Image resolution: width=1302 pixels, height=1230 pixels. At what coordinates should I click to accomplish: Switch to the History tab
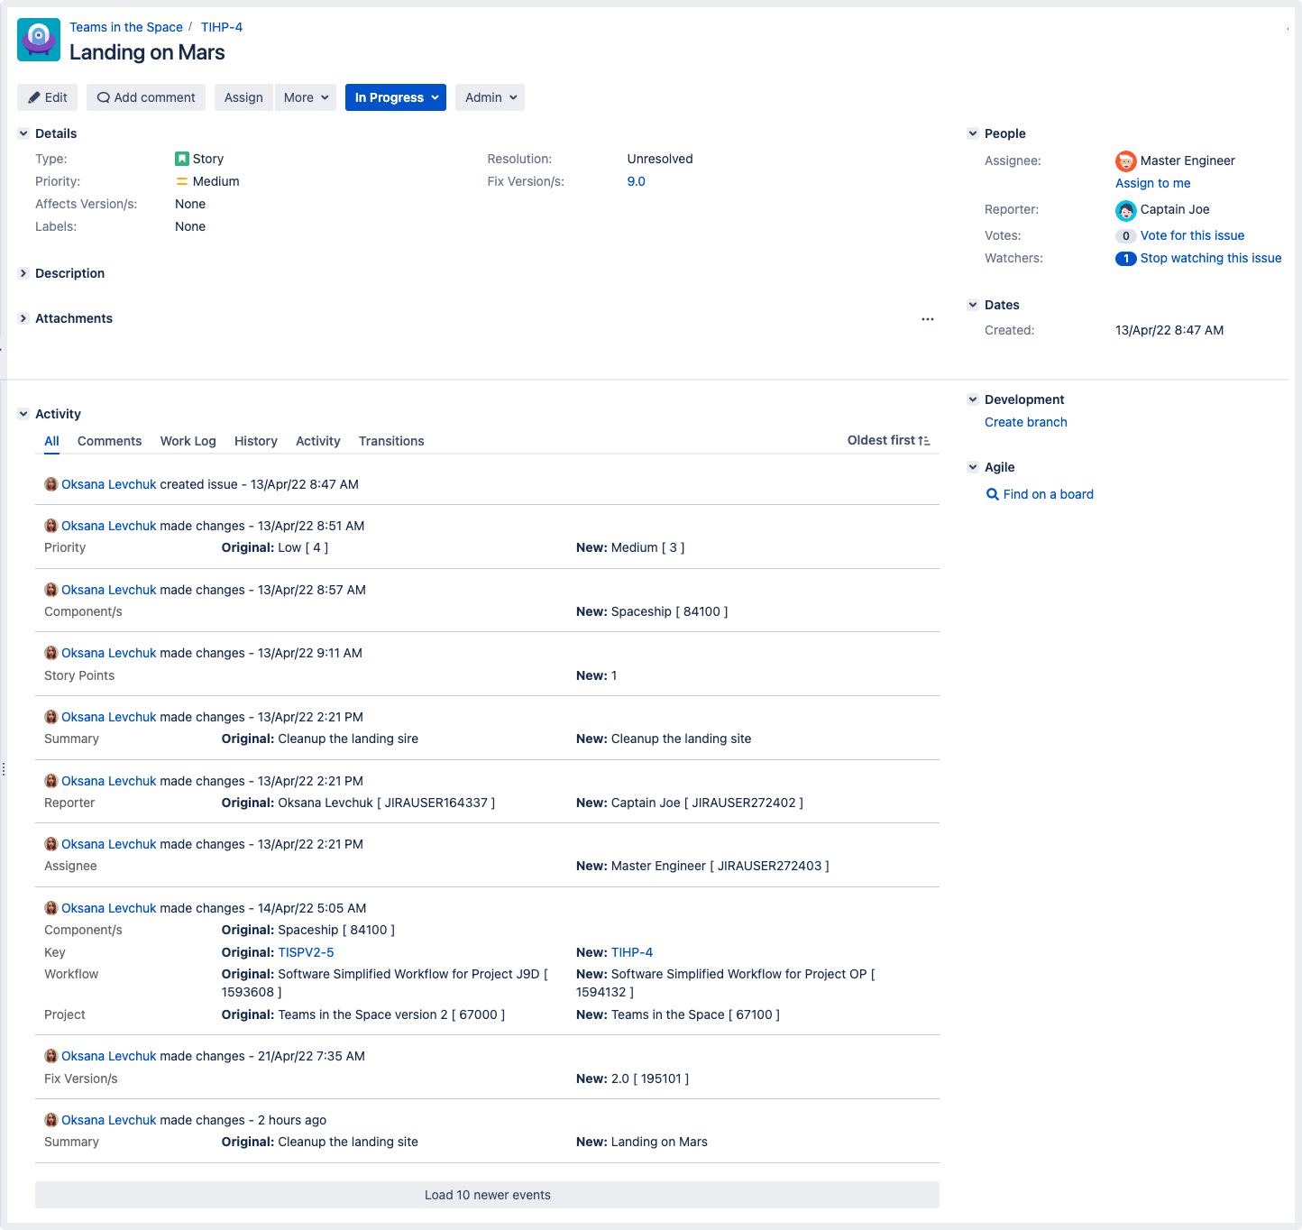point(255,442)
